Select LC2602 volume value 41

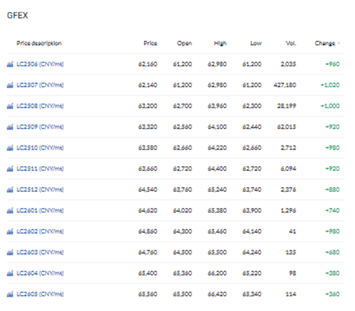pos(293,231)
